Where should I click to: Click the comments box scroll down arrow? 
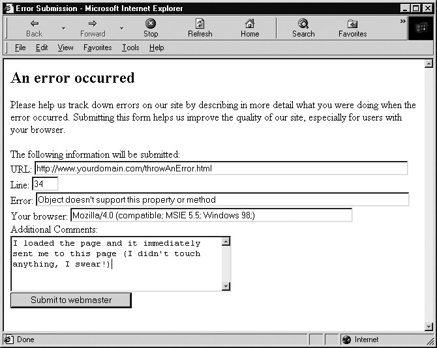[x=226, y=286]
